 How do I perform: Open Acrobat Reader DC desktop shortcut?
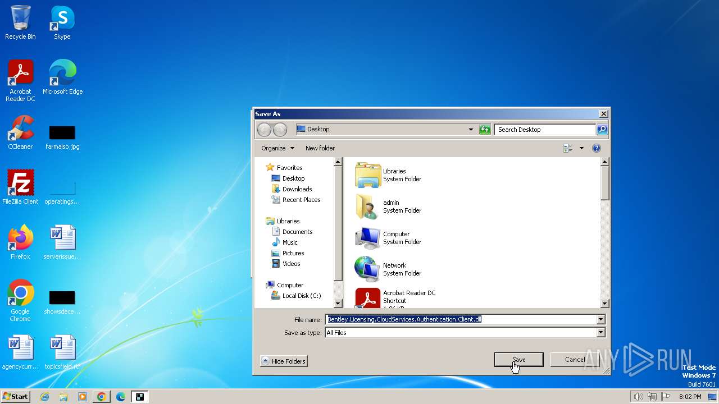point(20,80)
